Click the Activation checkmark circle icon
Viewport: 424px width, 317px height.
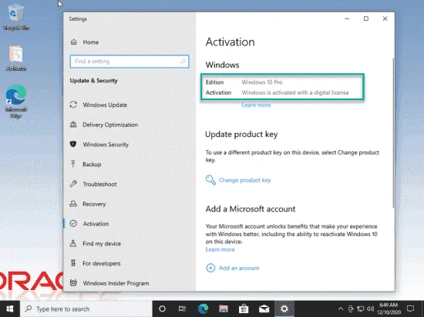73,223
